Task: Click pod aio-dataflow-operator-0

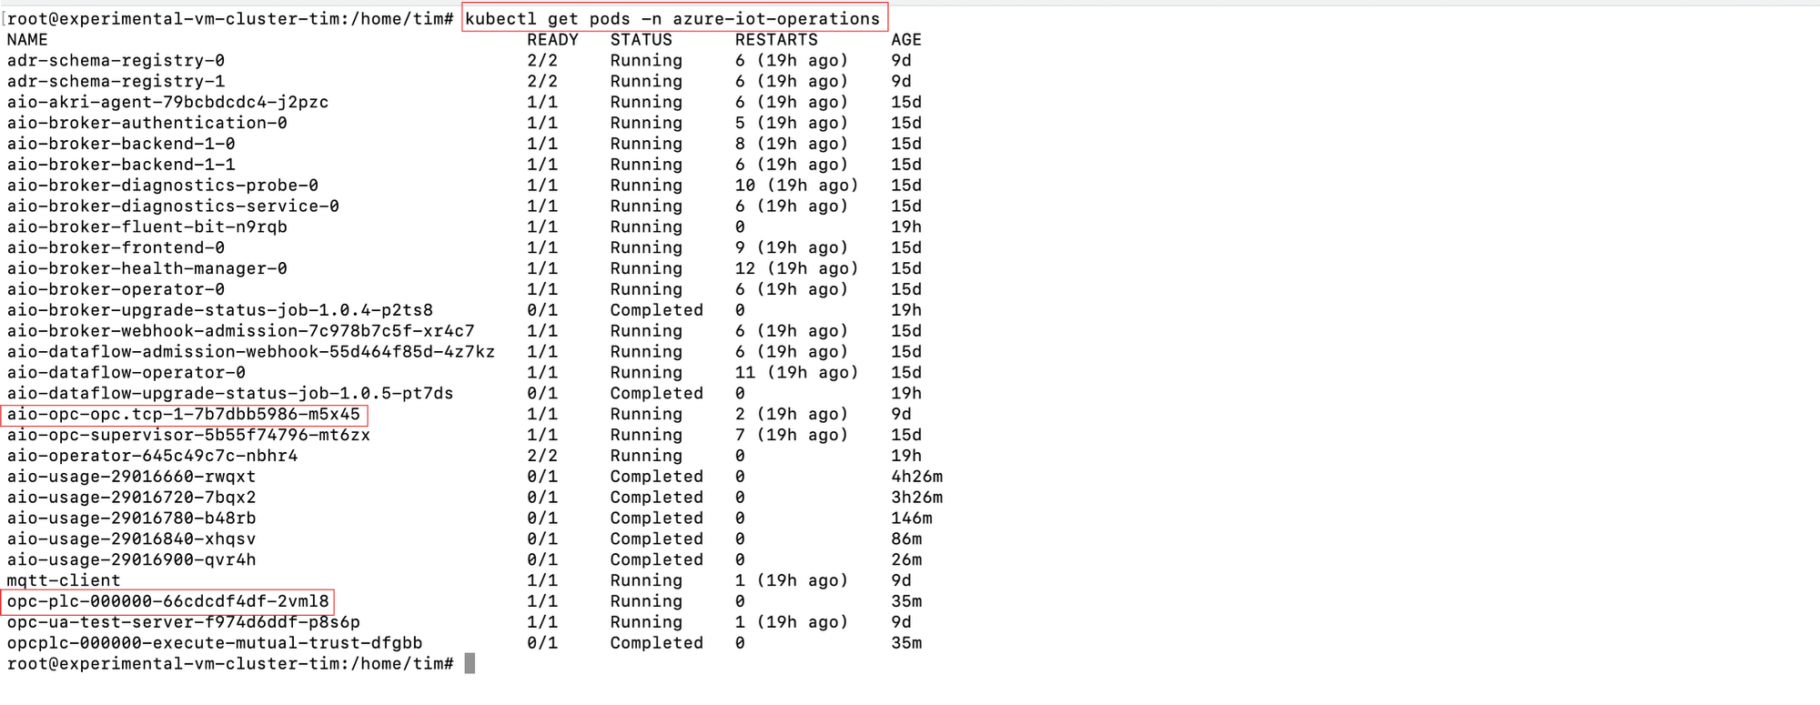Action: coord(126,373)
